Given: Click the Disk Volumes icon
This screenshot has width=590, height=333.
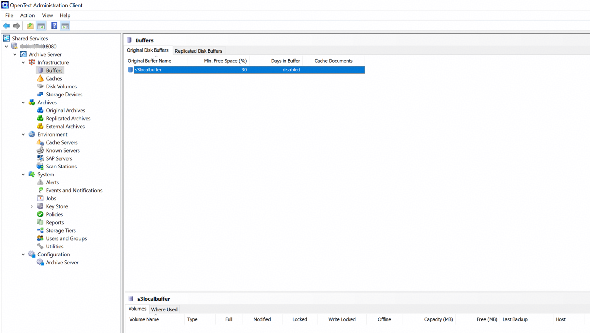Looking at the screenshot, I should (x=40, y=86).
